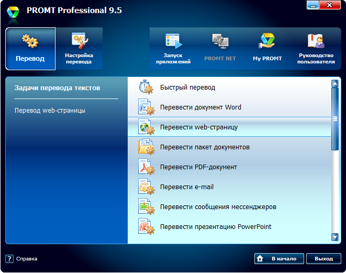The width and height of the screenshot is (346, 273).
Task: Select the PROMT NET section
Action: click(x=220, y=49)
